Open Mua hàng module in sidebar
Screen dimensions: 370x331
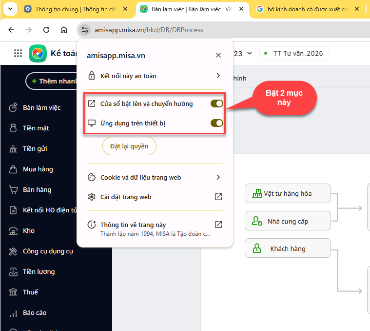[x=38, y=169]
